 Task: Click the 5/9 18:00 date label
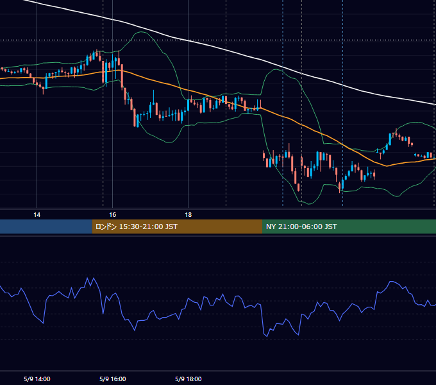(189, 379)
